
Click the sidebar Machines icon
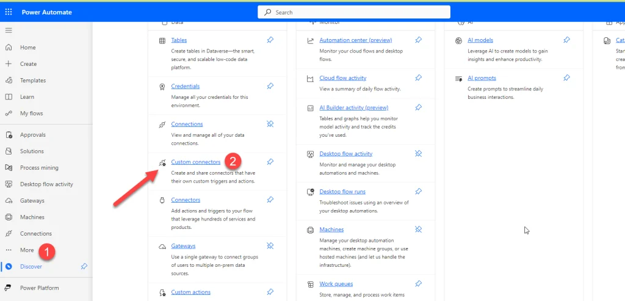tap(9, 217)
